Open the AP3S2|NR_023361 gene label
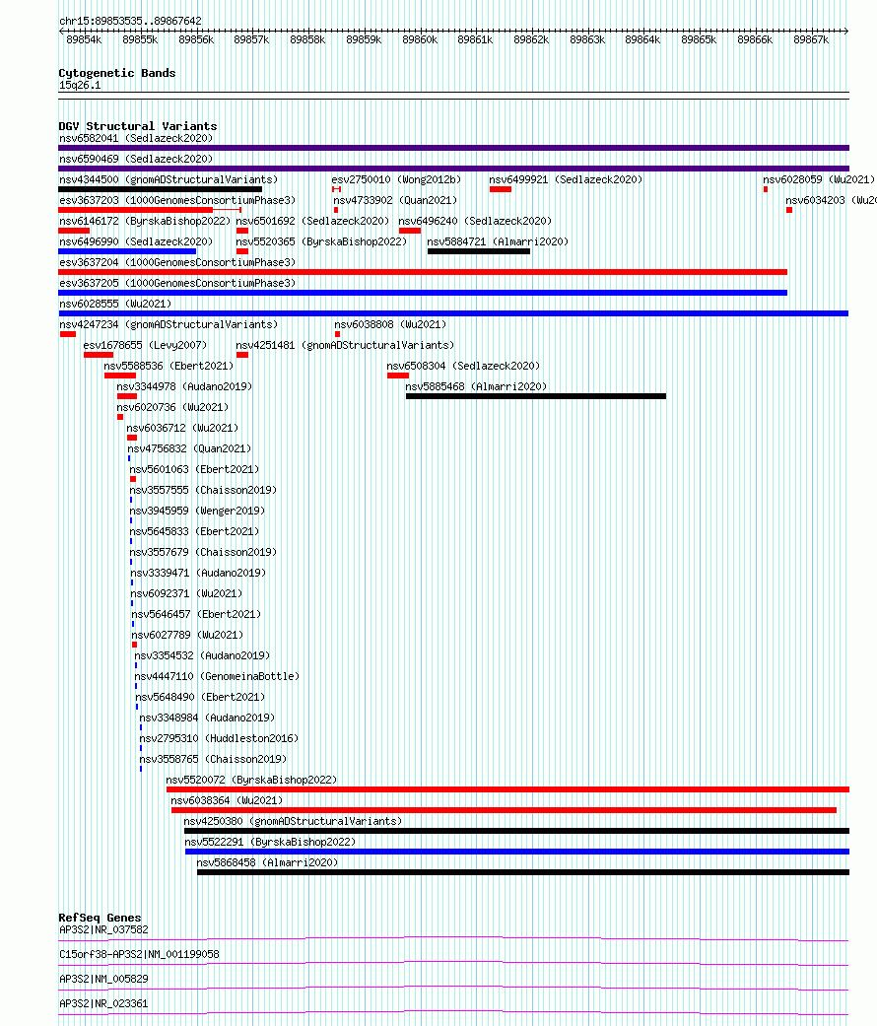This screenshot has height=1026, width=877. click(104, 1004)
